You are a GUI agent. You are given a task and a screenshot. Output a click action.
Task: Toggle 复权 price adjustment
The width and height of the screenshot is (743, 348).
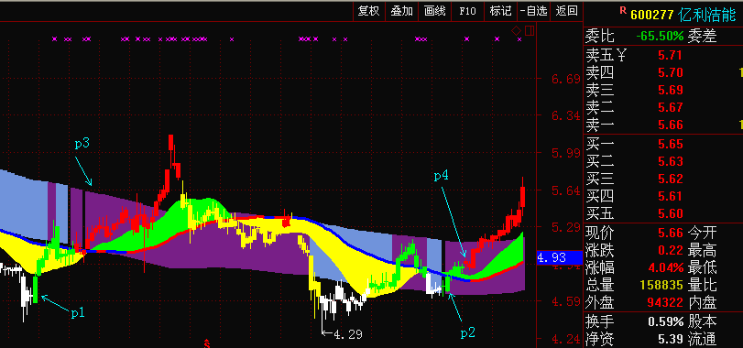pos(368,11)
